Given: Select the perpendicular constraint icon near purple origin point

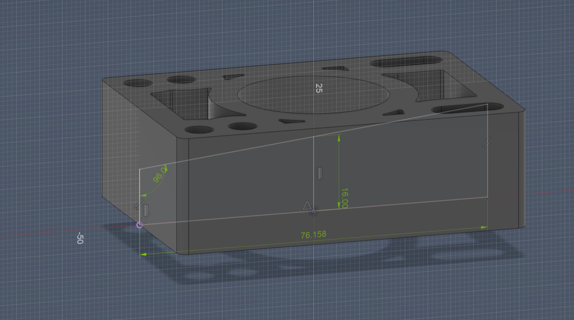Looking at the screenshot, I should pos(146,218).
